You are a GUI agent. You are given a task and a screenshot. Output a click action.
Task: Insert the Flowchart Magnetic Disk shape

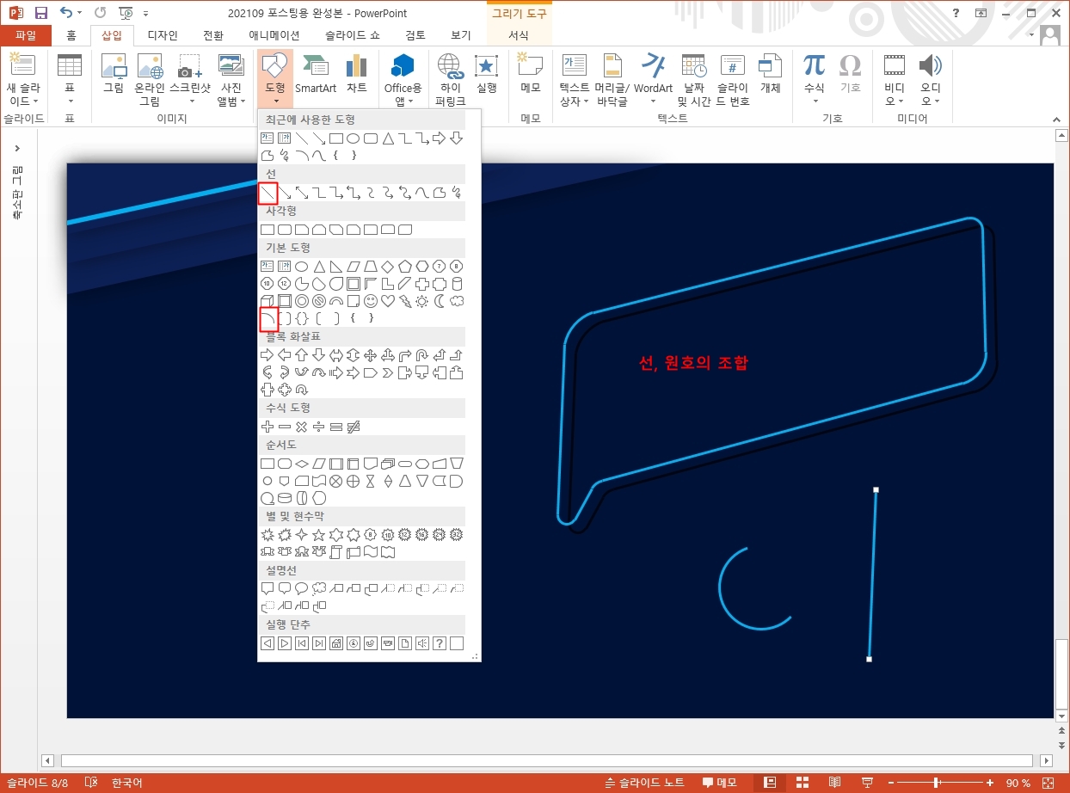click(x=285, y=498)
